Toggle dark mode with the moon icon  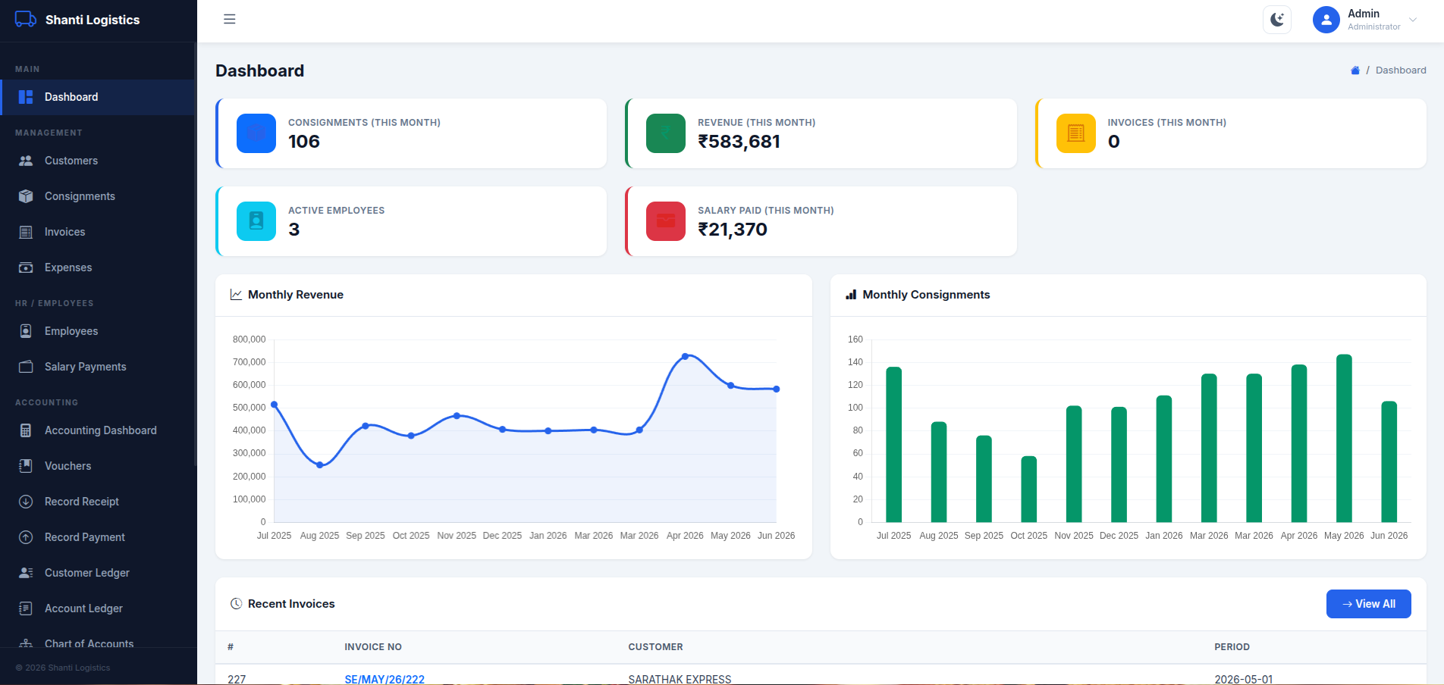click(1277, 20)
